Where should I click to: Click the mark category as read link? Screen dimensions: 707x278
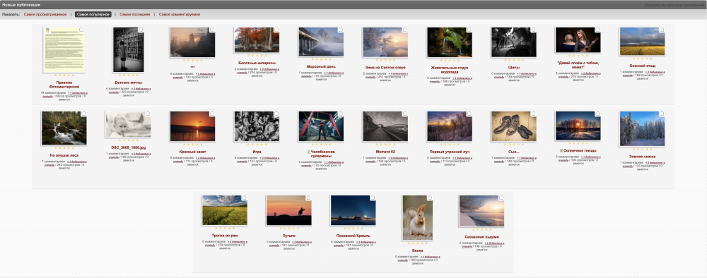(x=674, y=4)
